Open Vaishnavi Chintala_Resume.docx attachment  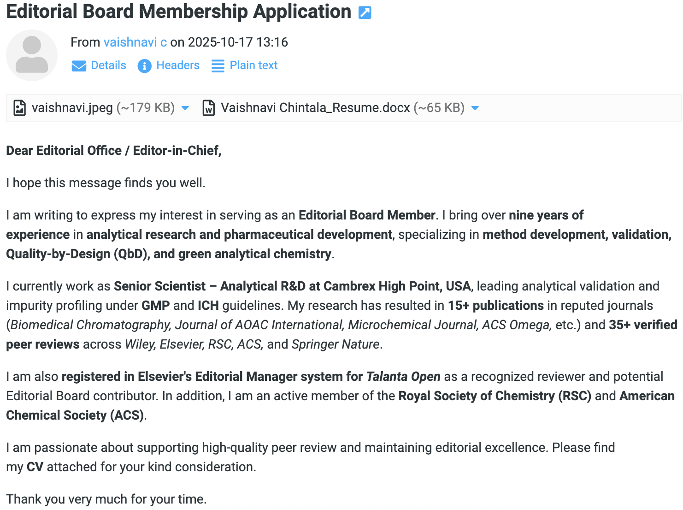point(315,108)
